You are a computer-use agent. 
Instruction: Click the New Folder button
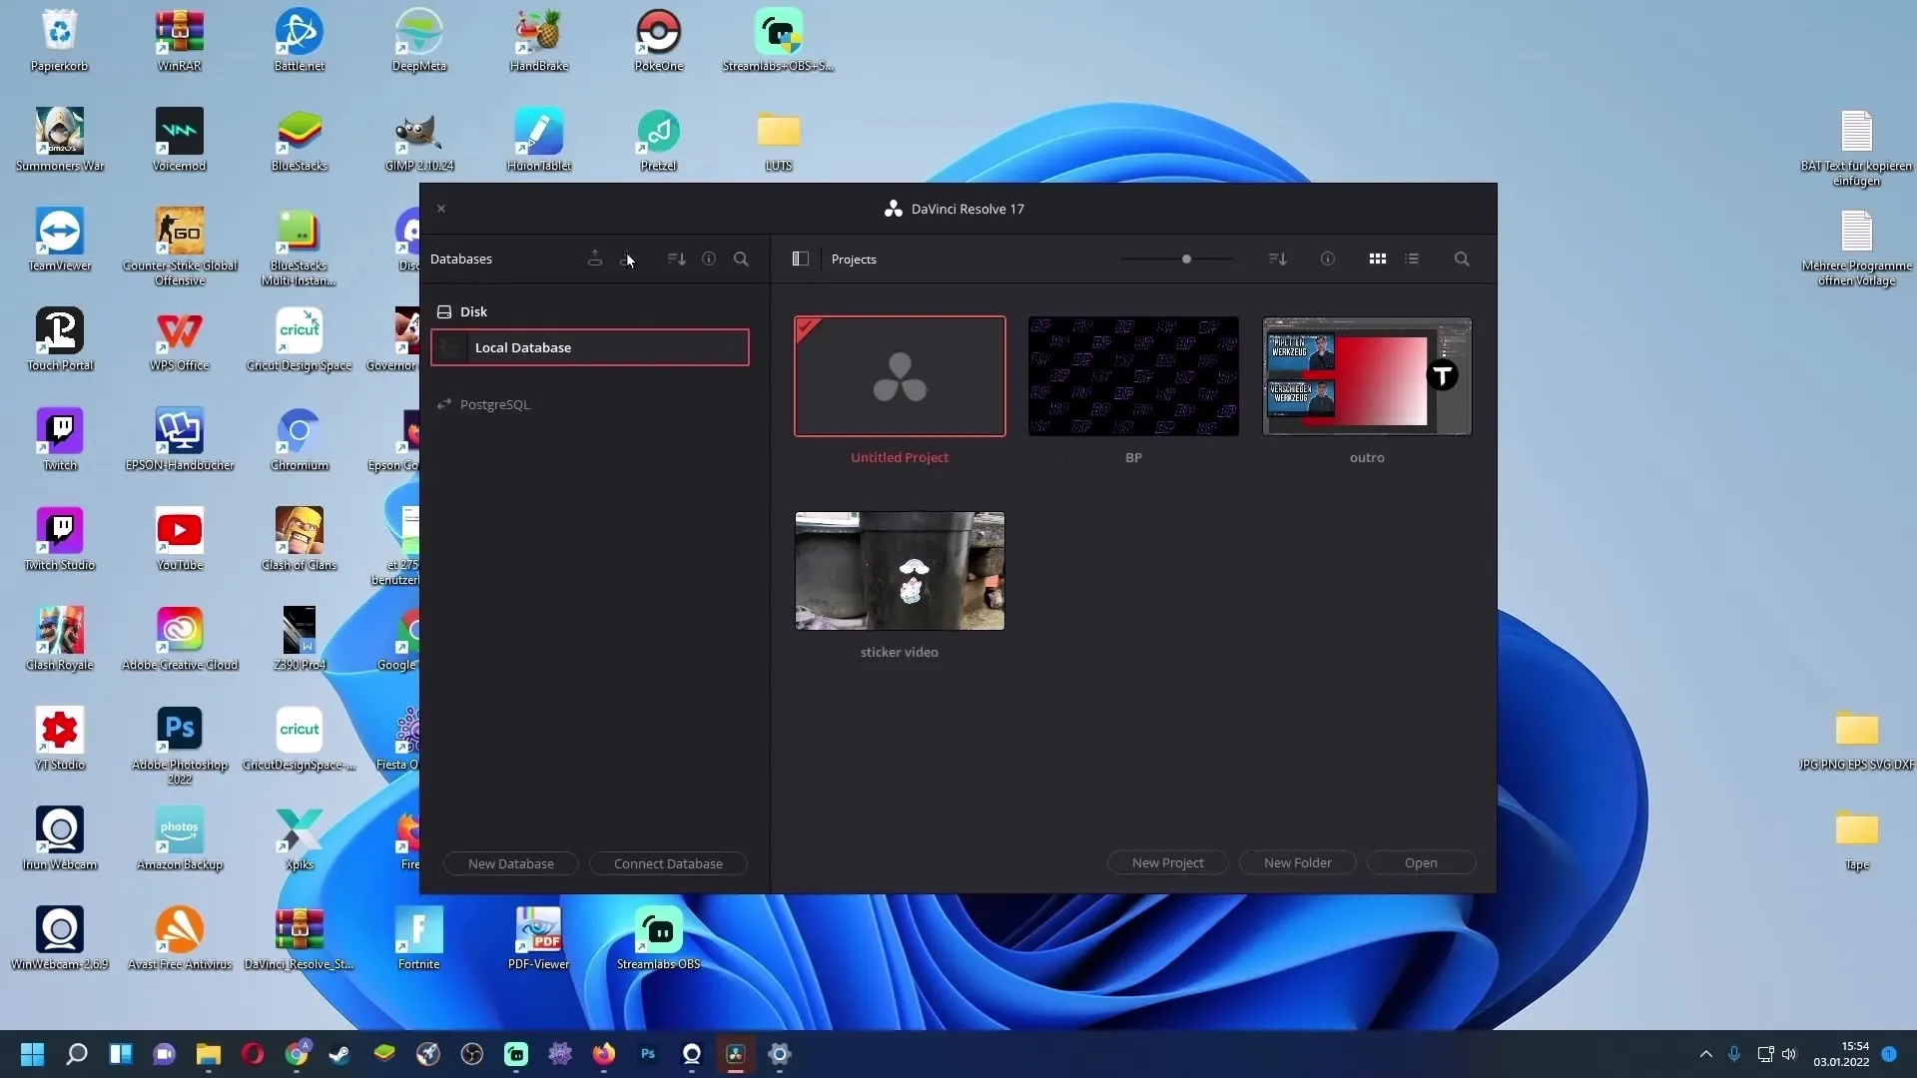[x=1298, y=862]
